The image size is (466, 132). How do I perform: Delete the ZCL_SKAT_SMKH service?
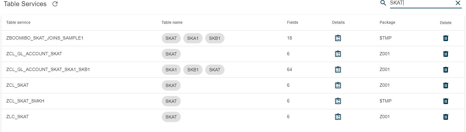[446, 101]
